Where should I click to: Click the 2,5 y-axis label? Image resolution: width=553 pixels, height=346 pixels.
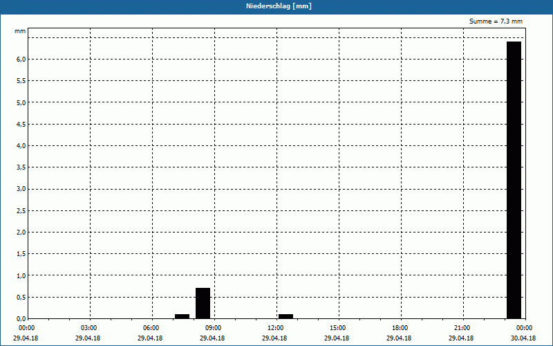[x=21, y=211]
